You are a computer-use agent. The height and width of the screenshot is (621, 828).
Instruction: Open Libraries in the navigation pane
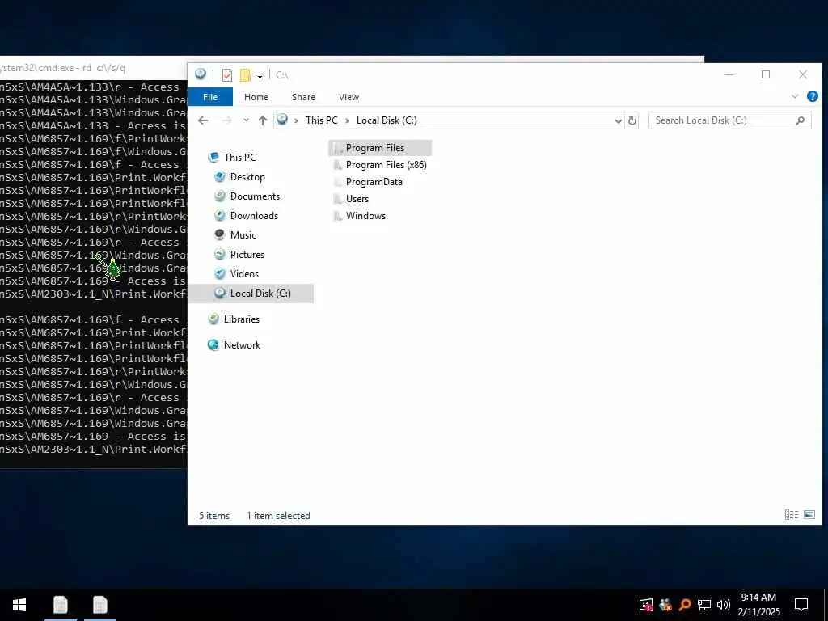click(x=241, y=319)
